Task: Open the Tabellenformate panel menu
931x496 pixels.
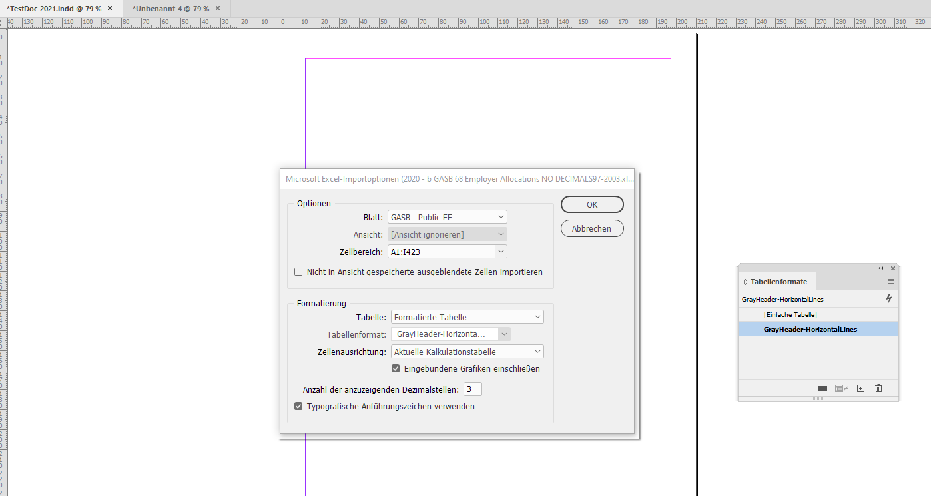Action: [x=892, y=281]
